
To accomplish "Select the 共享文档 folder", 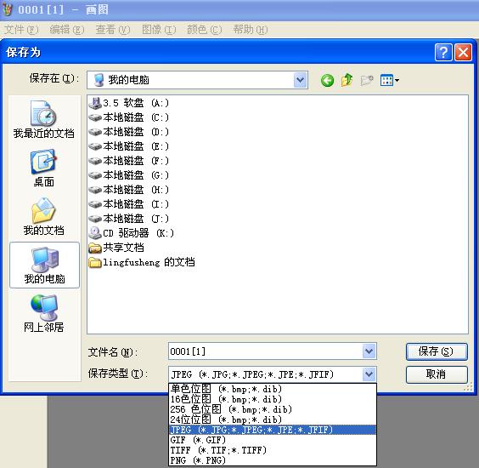I will (x=116, y=248).
